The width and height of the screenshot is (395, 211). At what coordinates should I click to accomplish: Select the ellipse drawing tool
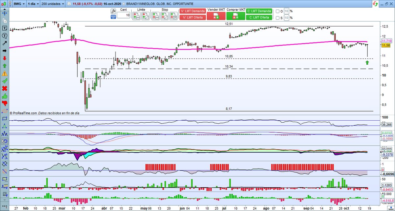(5, 111)
